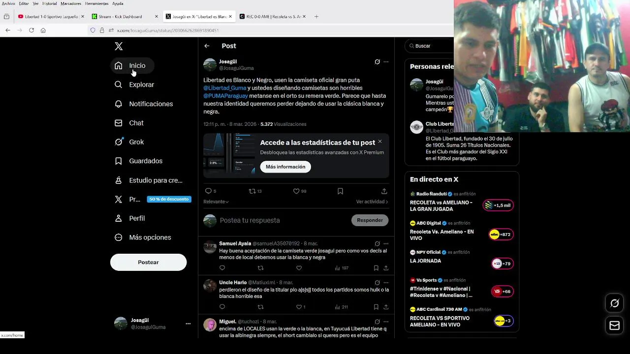Open @Libertad_Guma mention link
Viewport: 630px width, 354px height.
224,88
